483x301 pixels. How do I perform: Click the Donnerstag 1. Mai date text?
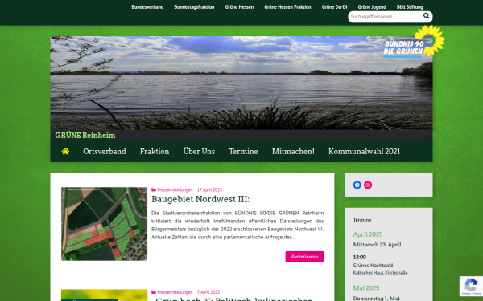[377, 299]
